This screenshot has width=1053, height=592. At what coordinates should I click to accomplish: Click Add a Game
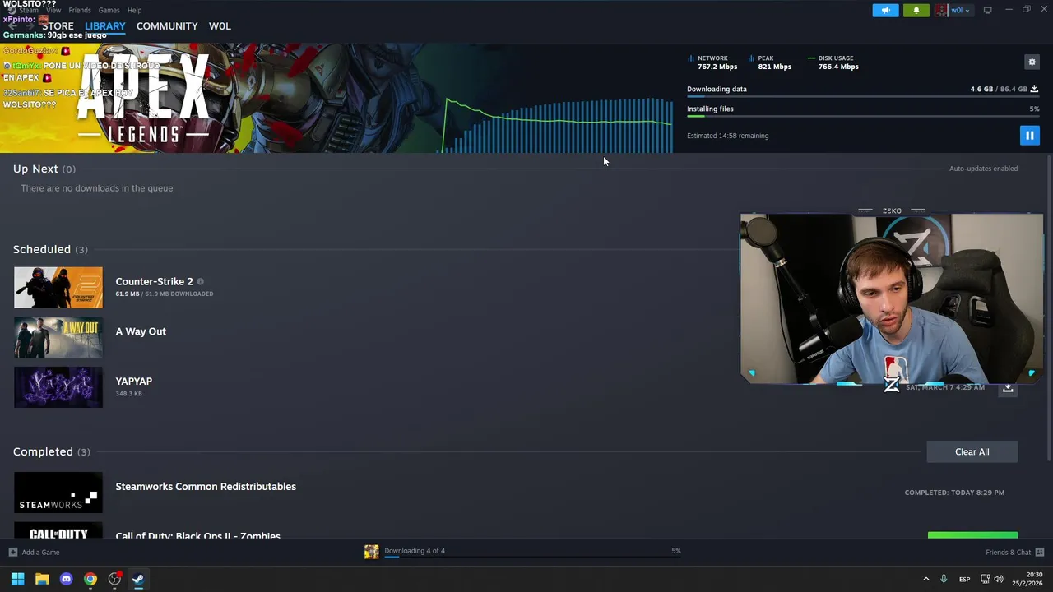coord(40,553)
